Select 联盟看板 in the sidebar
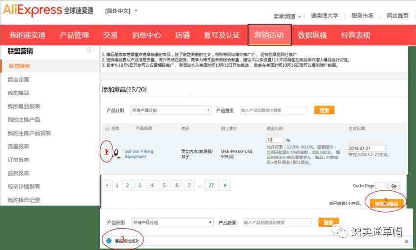416x250 pixels. coord(20,66)
